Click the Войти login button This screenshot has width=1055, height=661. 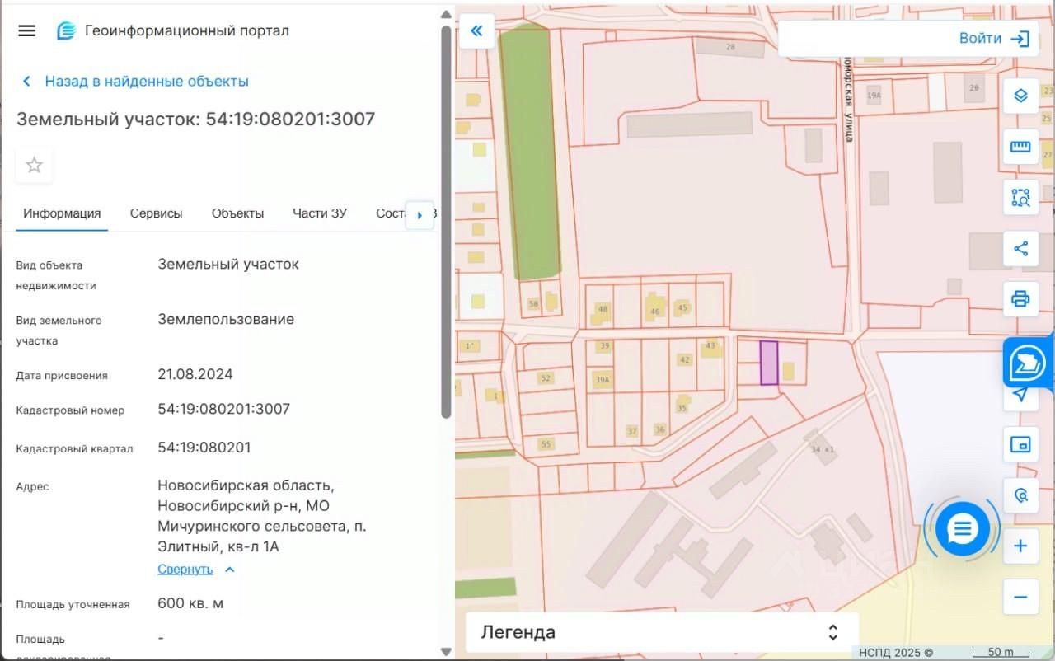(993, 39)
